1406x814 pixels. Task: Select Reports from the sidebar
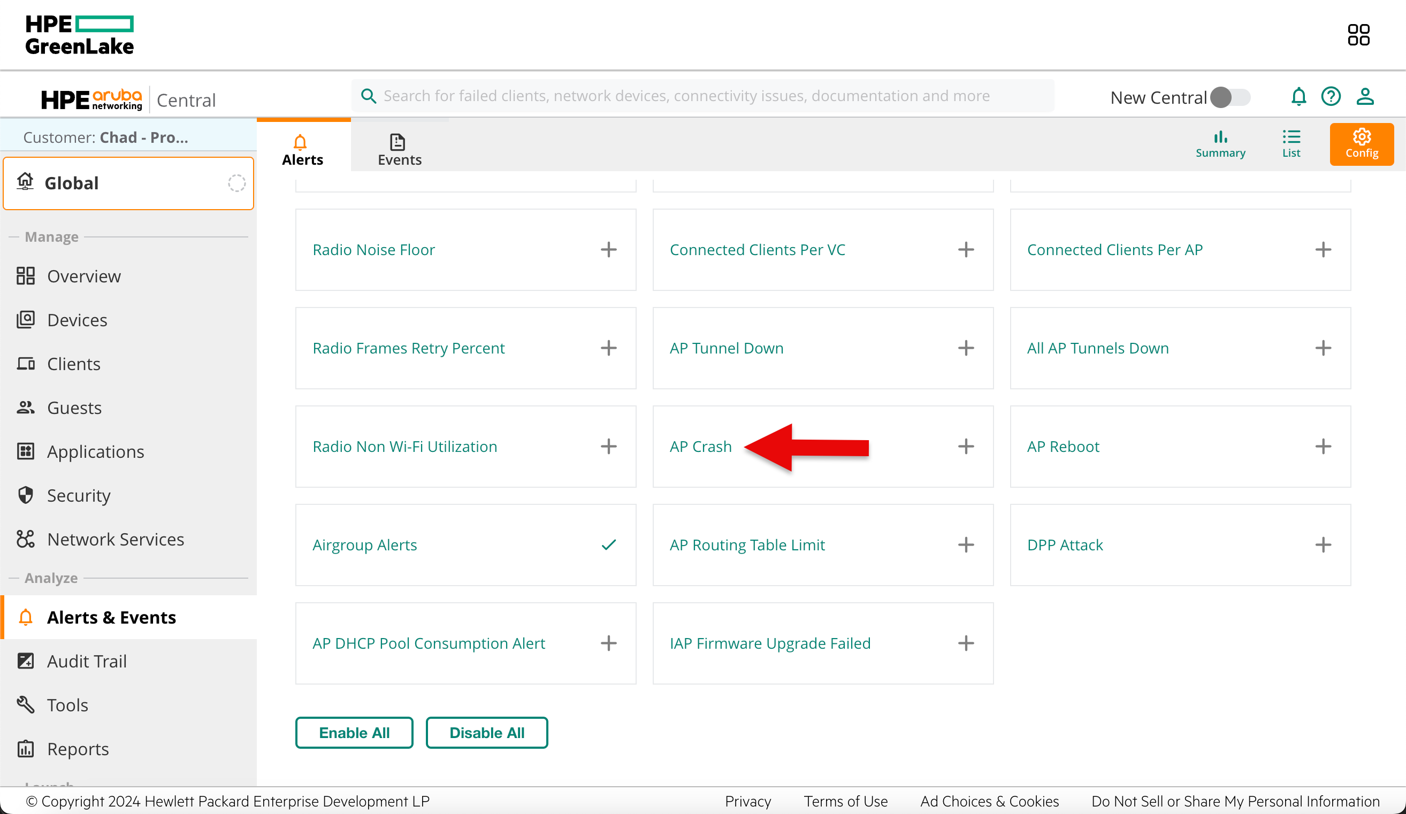[78, 749]
